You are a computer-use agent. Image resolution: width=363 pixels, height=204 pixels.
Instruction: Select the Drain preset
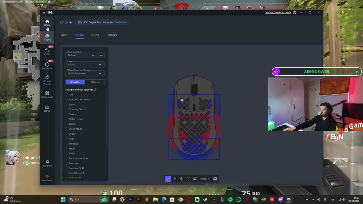point(70,134)
